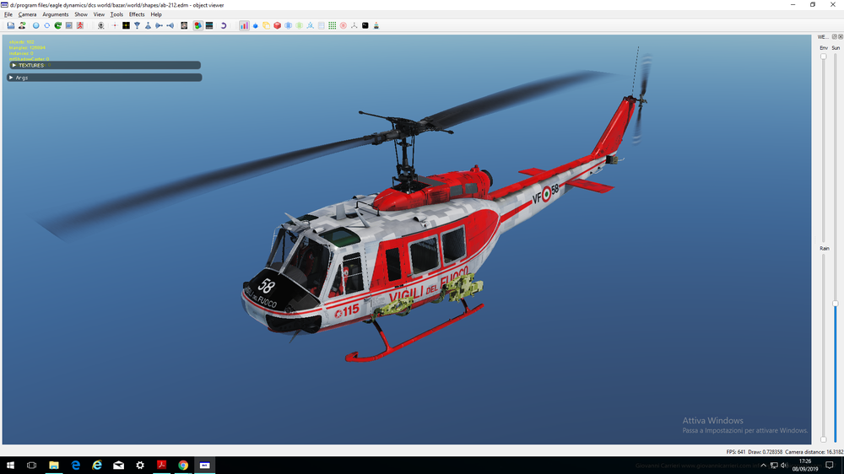Click the dark screen panel icon

point(209,25)
